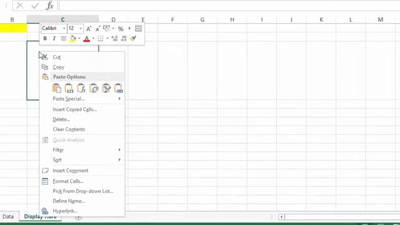Open Paste Special submenu
The height and width of the screenshot is (225, 400).
[82, 99]
